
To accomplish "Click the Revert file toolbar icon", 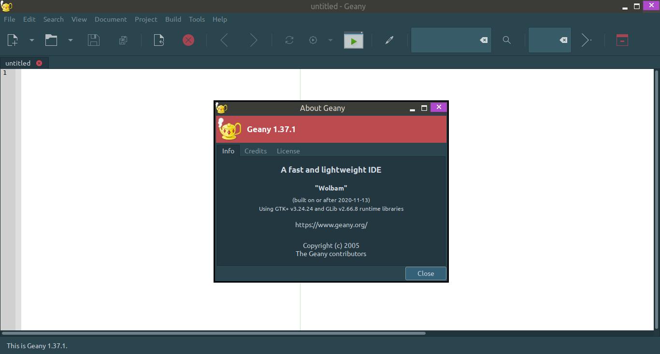I will (x=159, y=40).
